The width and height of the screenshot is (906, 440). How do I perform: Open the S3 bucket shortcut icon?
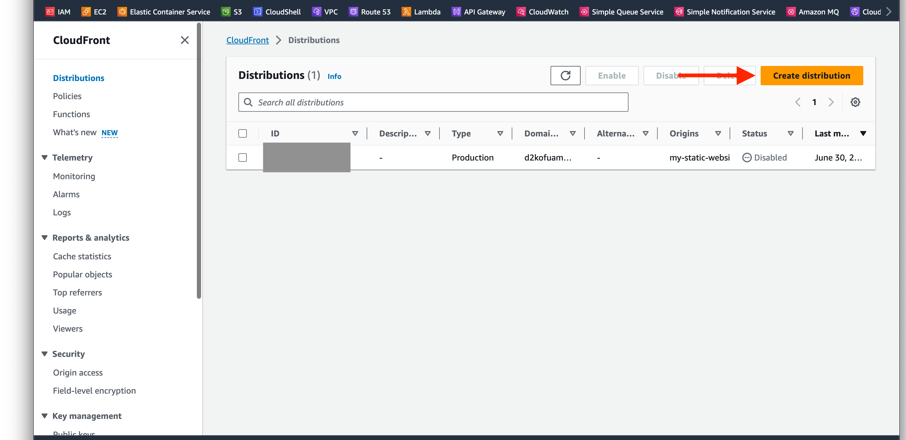(x=225, y=12)
